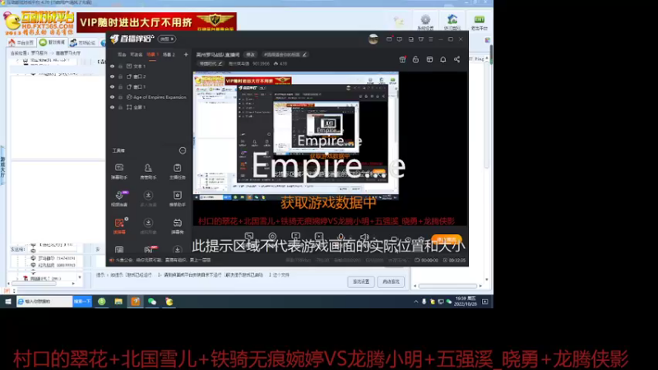Viewport: 658px width, 370px height.
Task: Toggle the lock on 窗口 2 source
Action: pos(120,76)
